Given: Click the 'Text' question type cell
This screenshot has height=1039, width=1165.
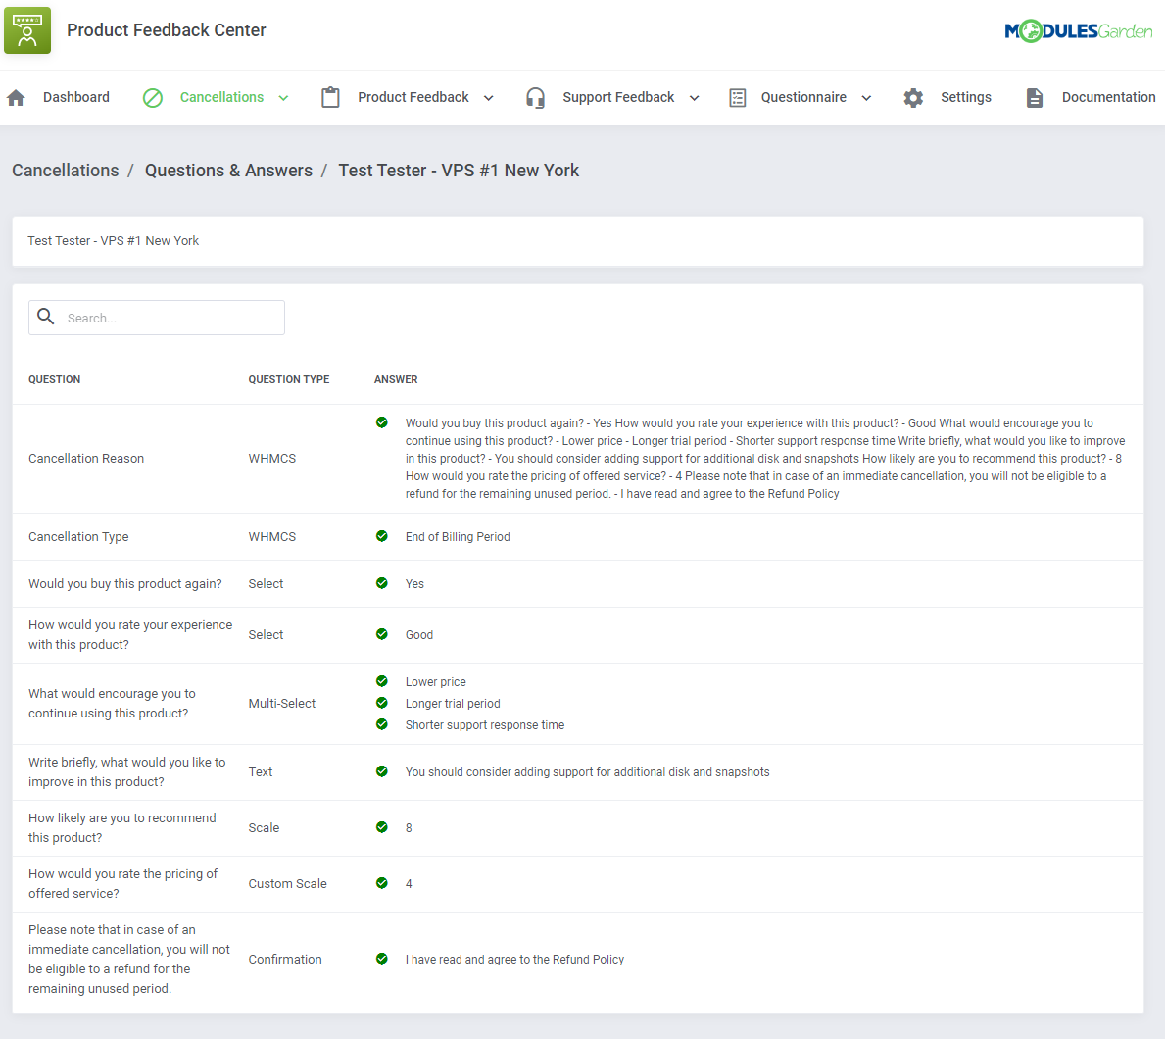Looking at the screenshot, I should pos(260,772).
